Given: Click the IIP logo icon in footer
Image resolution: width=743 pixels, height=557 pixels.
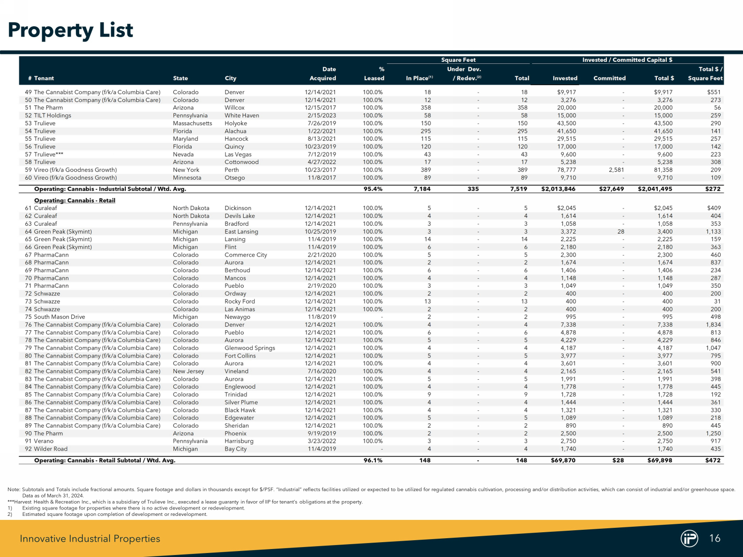Looking at the screenshot, I should (x=689, y=538).
